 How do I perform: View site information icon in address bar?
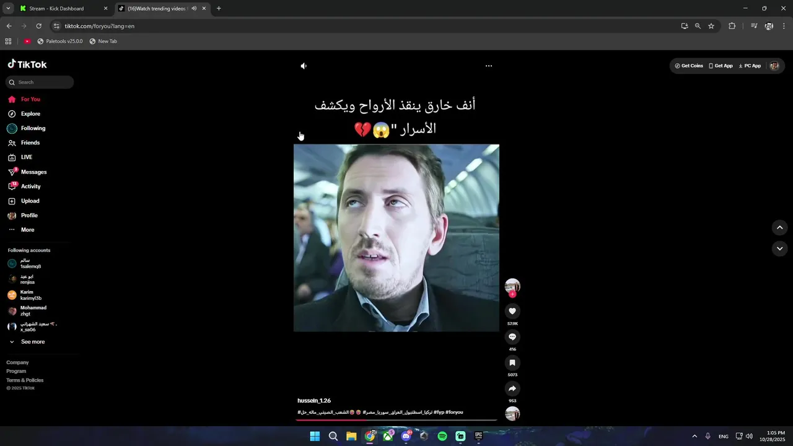pyautogui.click(x=56, y=26)
